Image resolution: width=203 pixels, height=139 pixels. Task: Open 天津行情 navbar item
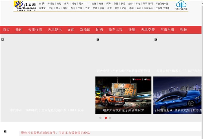coord(35,30)
